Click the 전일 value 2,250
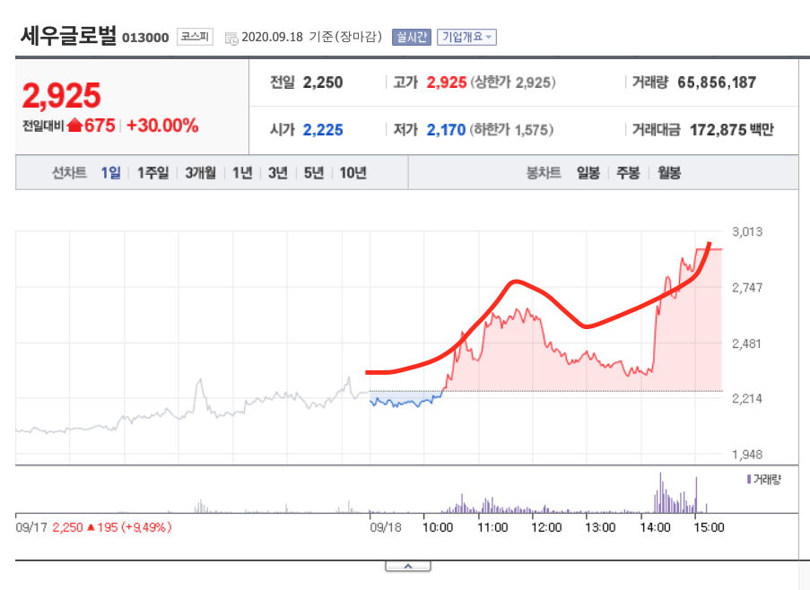This screenshot has height=590, width=810. [323, 82]
